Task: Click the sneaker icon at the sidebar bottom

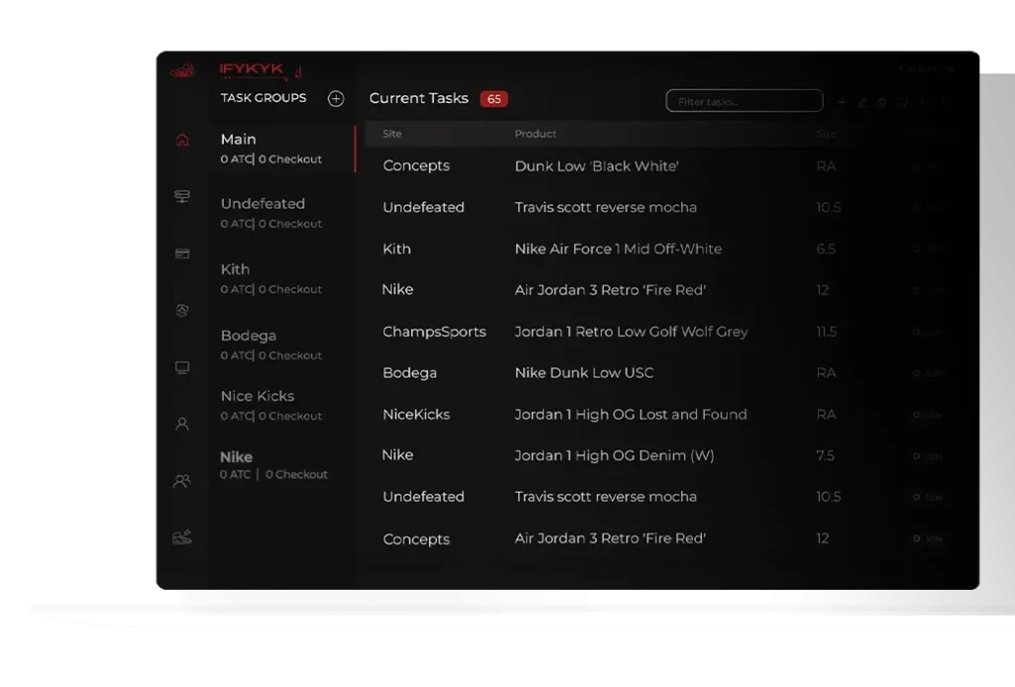Action: click(x=182, y=537)
